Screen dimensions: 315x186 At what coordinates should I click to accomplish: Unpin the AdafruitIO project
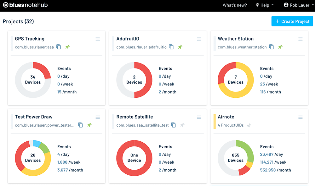(180, 47)
